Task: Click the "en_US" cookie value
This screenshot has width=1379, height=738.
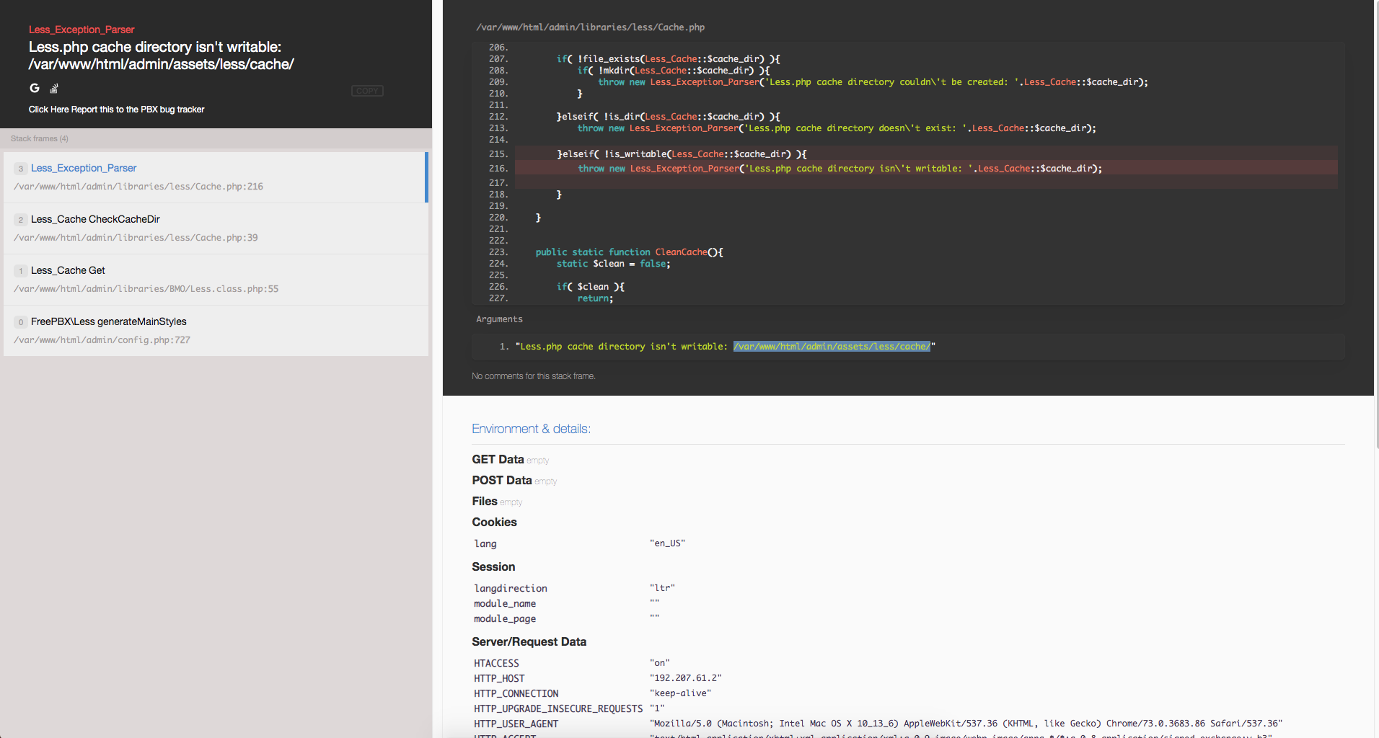Action: 667,543
